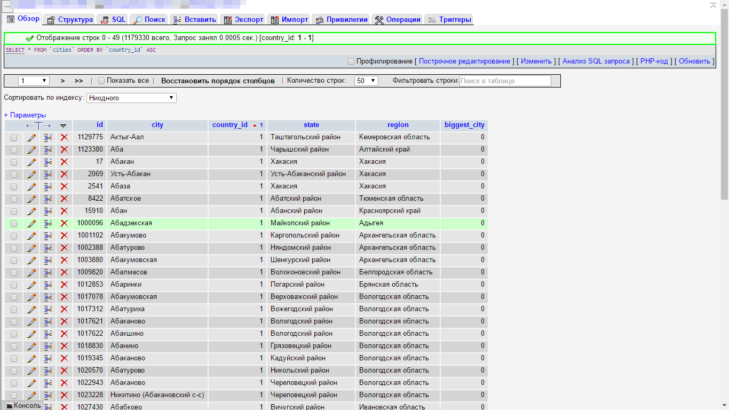Click the Анализ SQL запроса link
Viewport: 729px width, 410px height.
(596, 61)
